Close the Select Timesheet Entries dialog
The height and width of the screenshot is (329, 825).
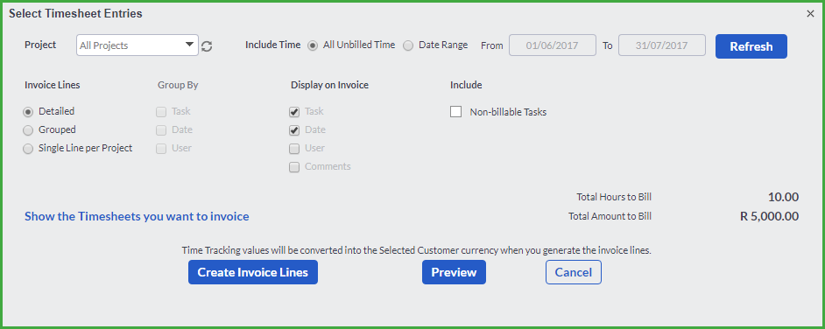point(810,14)
